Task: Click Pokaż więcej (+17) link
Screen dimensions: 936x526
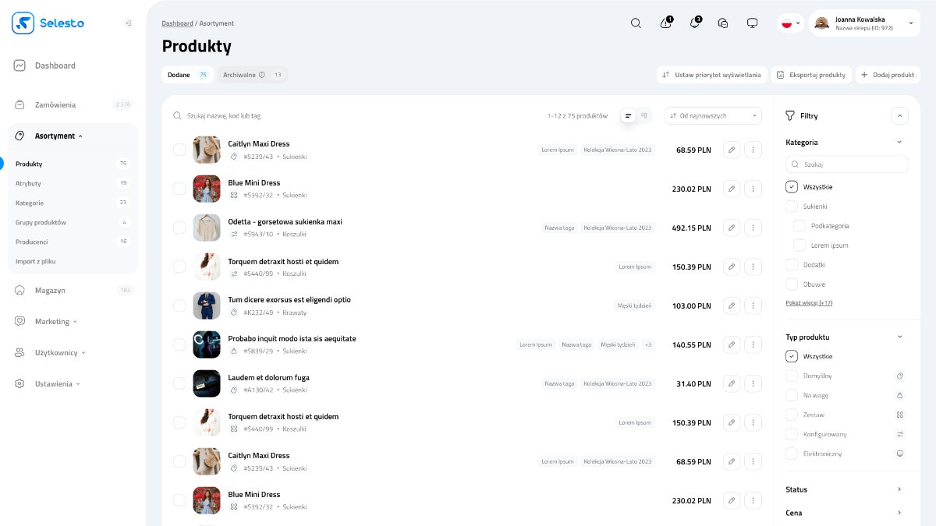Action: (809, 302)
